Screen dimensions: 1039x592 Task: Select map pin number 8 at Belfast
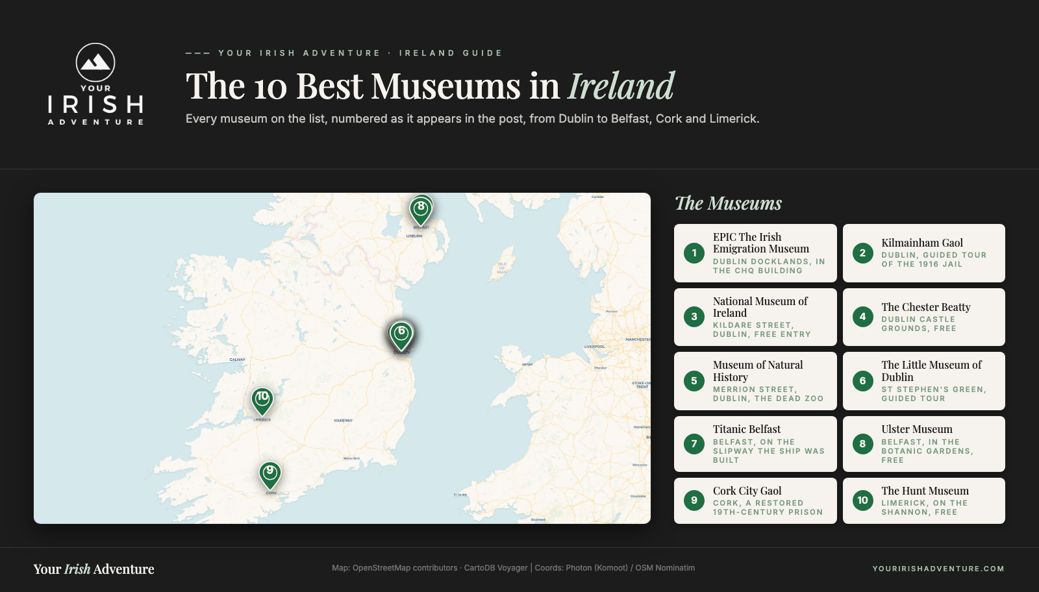(421, 212)
